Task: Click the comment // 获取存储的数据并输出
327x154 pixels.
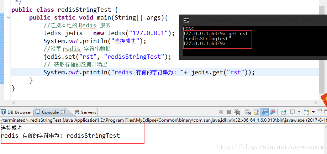Action: [75, 65]
